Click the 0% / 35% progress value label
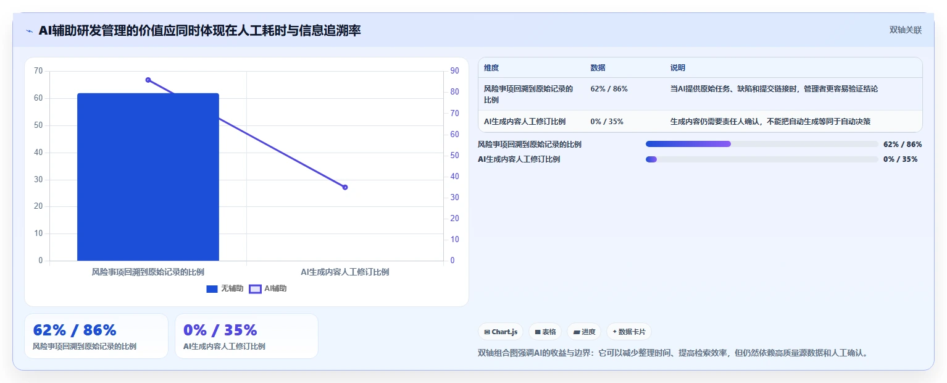Screen dimensions: 947x383 [x=900, y=159]
